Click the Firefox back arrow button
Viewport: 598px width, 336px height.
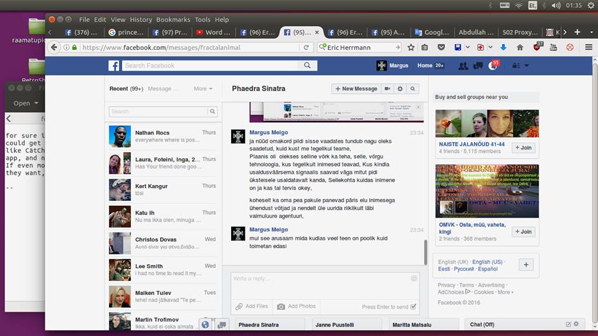tap(54, 47)
